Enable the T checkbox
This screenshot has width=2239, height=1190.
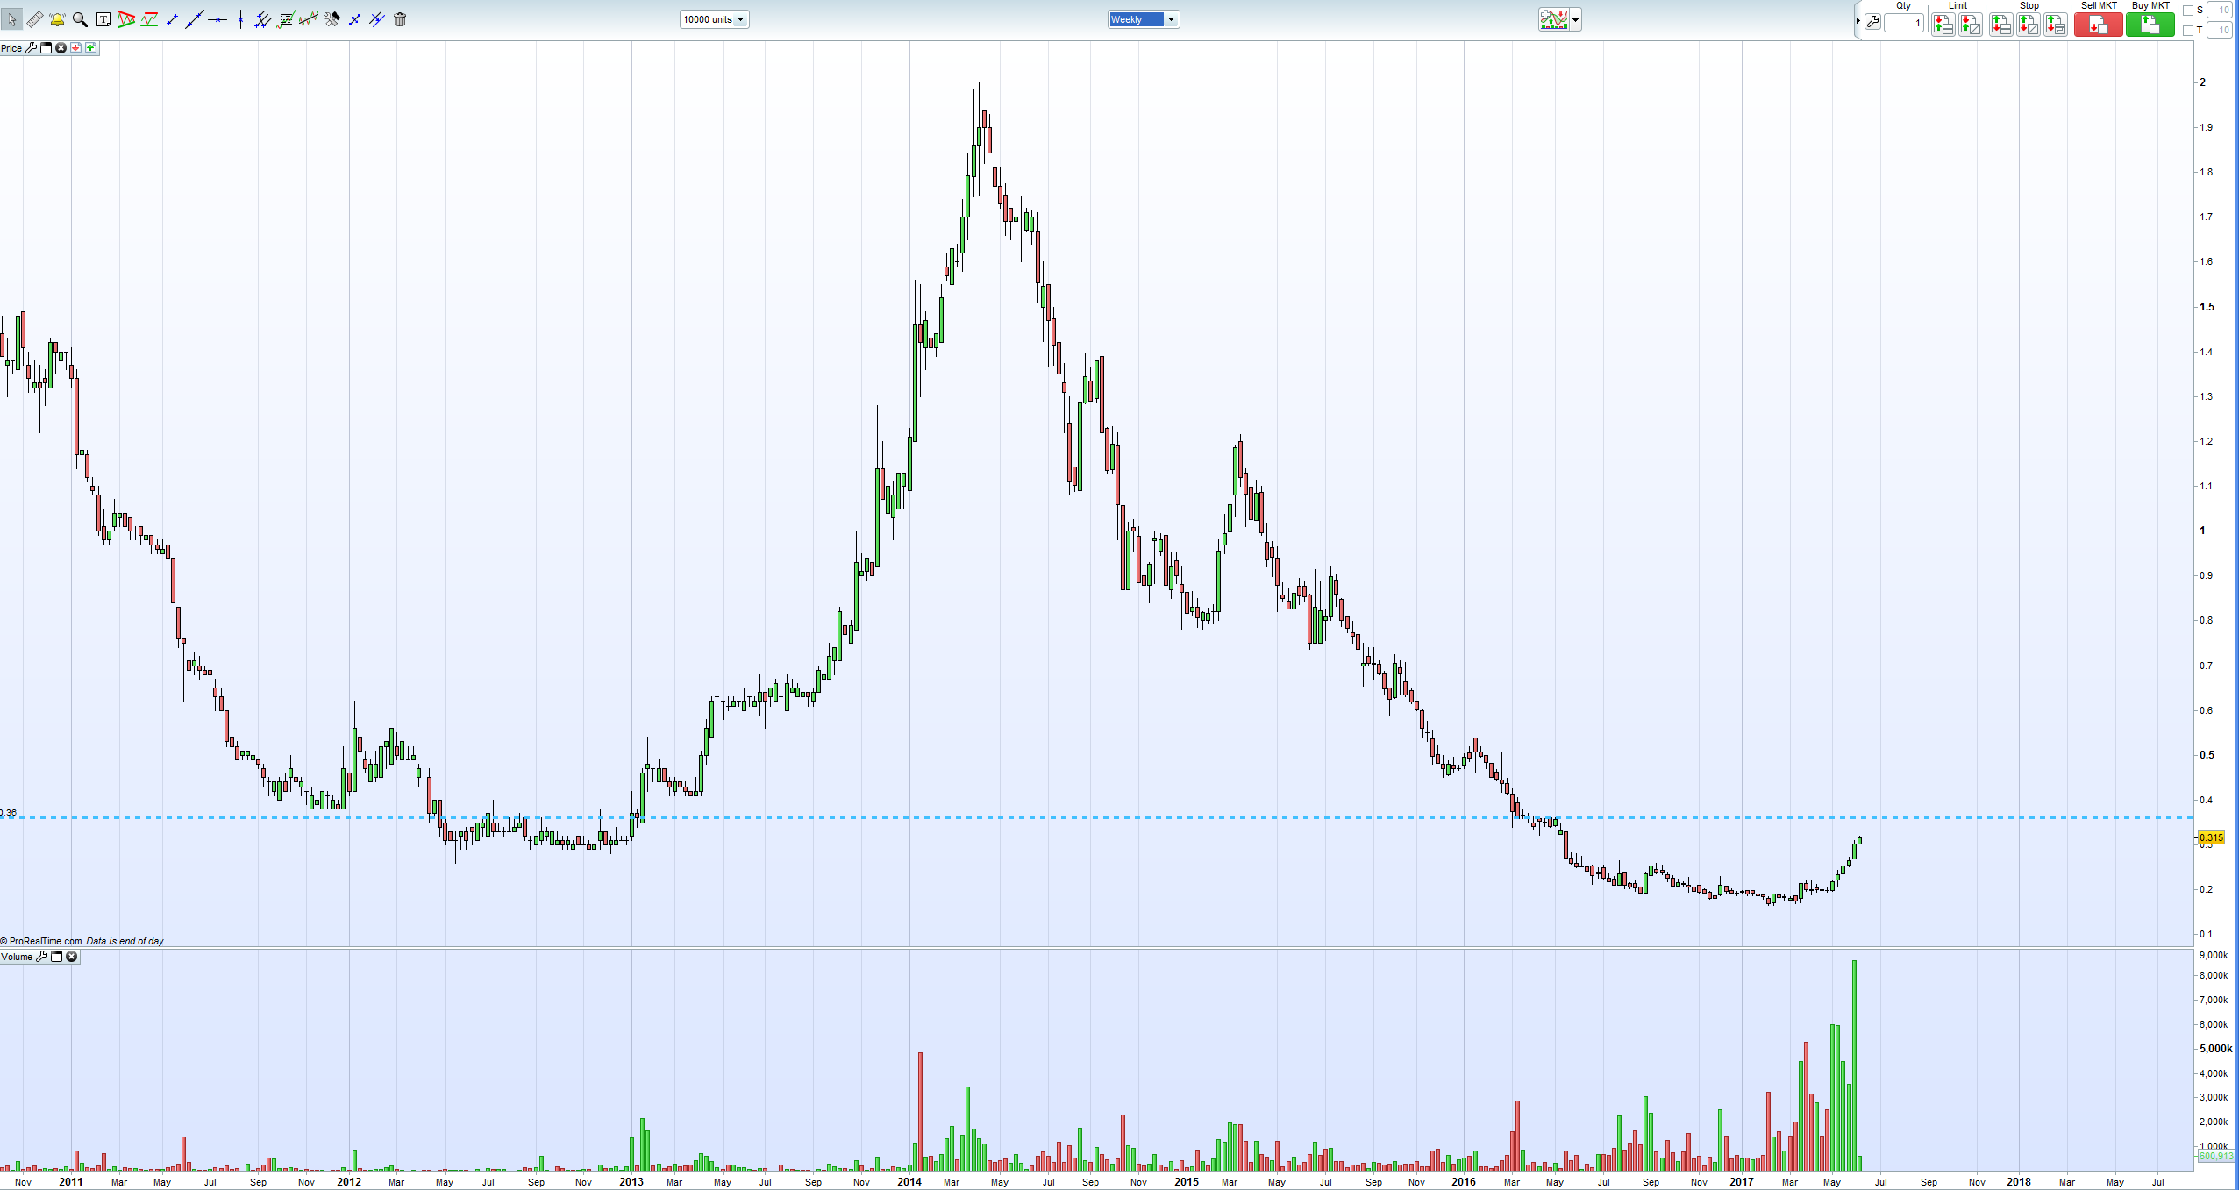tap(2188, 30)
